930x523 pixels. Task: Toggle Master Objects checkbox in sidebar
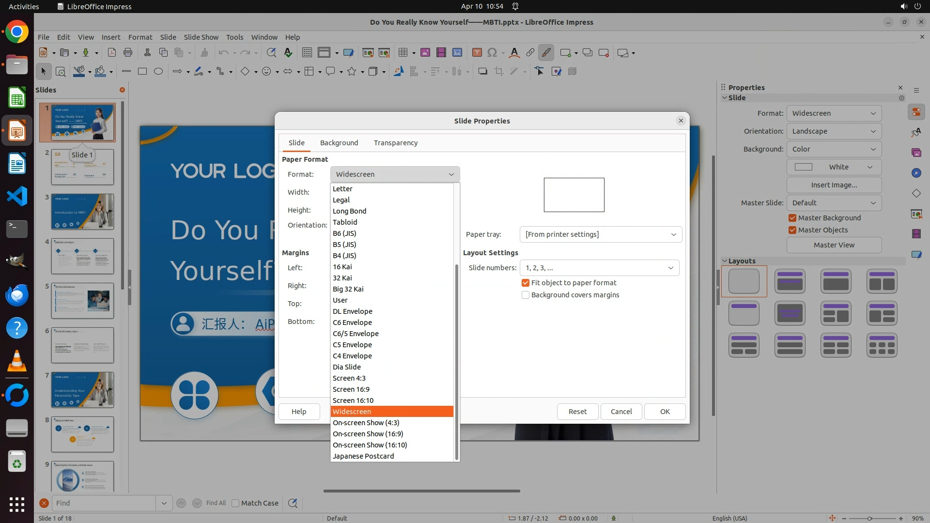point(792,230)
